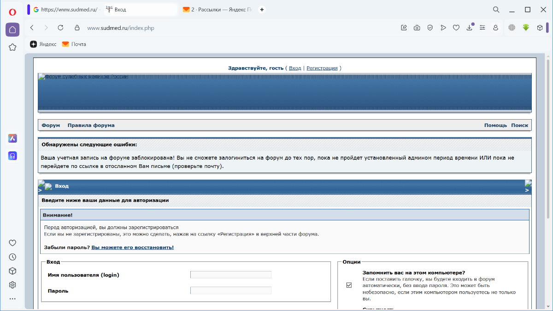The image size is (553, 311).
Task: Open the shield privacy protection icon
Action: click(x=430, y=28)
